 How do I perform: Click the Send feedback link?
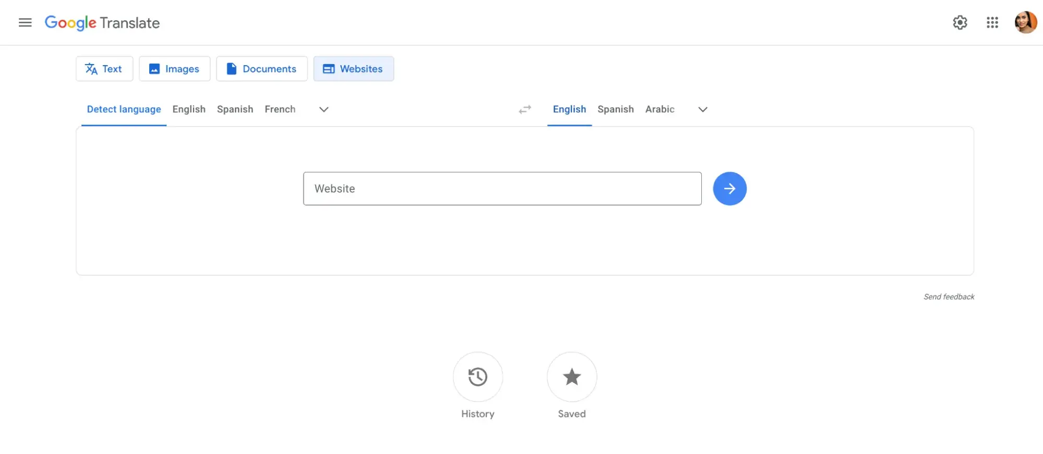[x=948, y=297]
